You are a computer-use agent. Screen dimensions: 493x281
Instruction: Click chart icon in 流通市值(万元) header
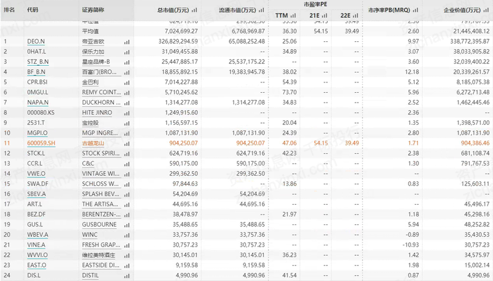pyautogui.click(x=261, y=10)
